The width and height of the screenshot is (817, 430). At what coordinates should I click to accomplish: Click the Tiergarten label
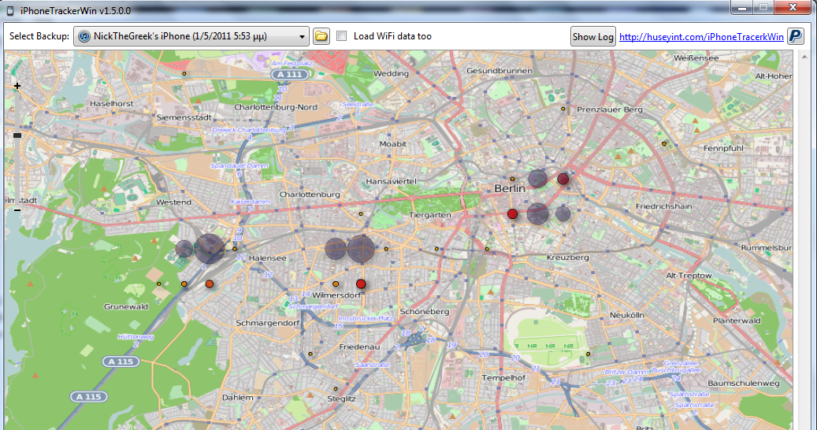430,214
